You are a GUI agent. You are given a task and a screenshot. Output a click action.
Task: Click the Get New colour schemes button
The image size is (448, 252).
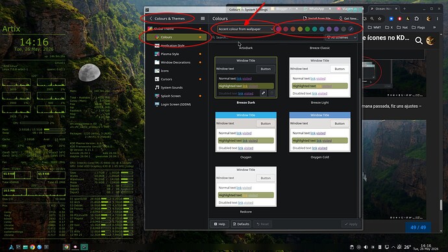coord(348,19)
